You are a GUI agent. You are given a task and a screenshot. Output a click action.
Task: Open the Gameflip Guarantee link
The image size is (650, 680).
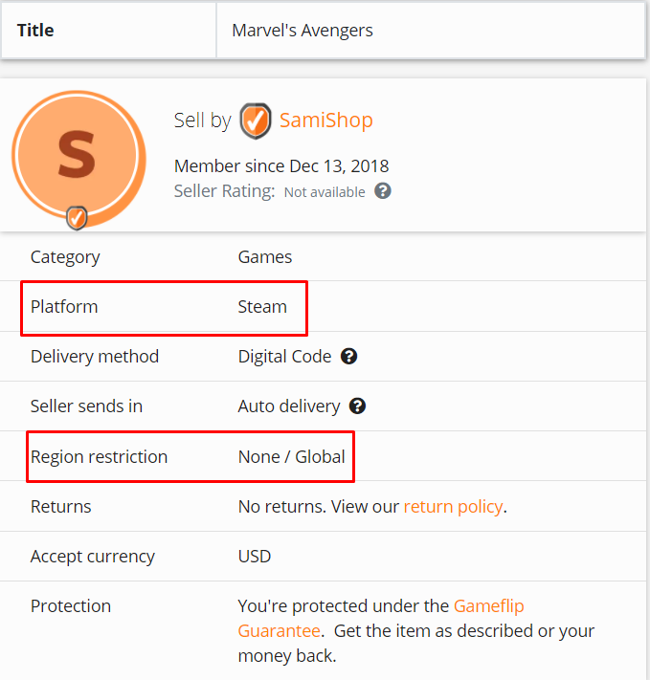[x=488, y=605]
